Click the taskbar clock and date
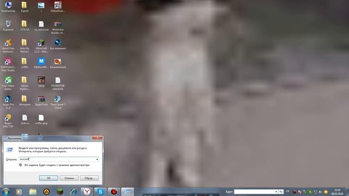This screenshot has height=196, width=349. (x=337, y=192)
